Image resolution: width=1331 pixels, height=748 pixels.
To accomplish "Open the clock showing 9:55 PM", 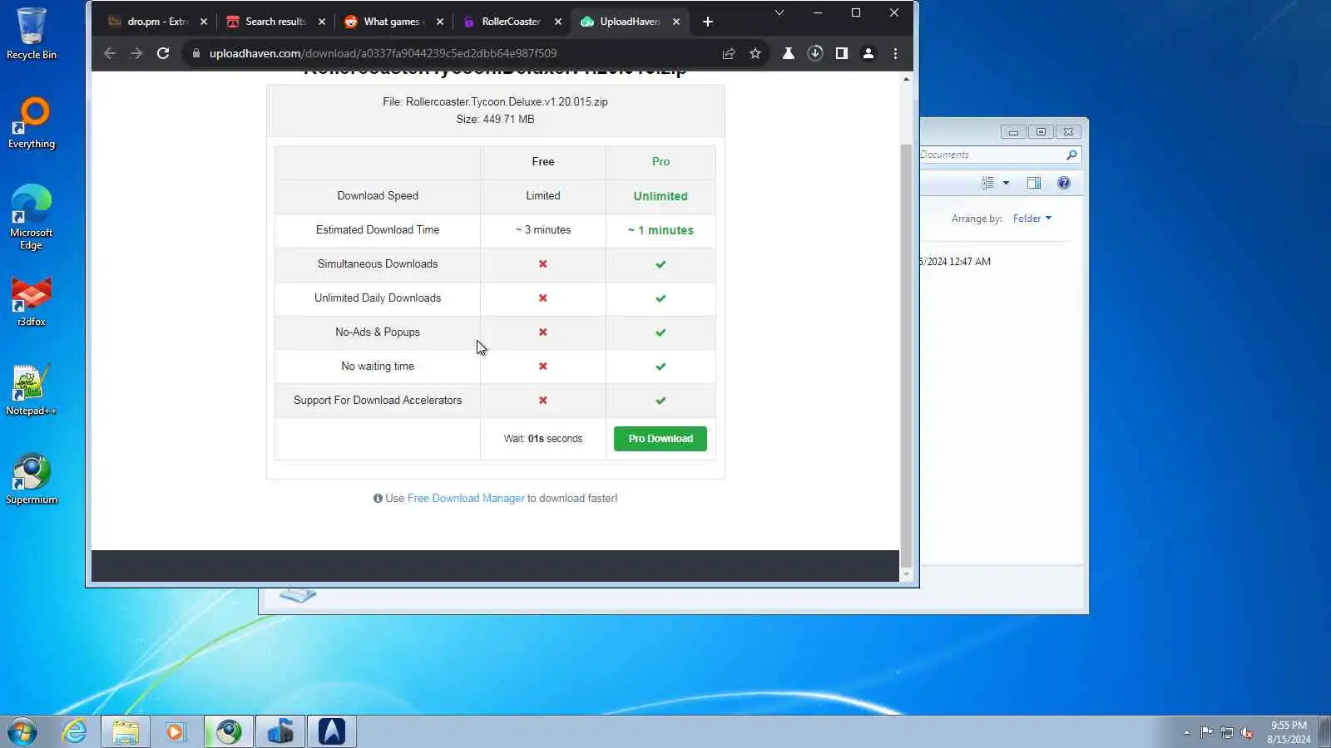I will click(x=1289, y=732).
